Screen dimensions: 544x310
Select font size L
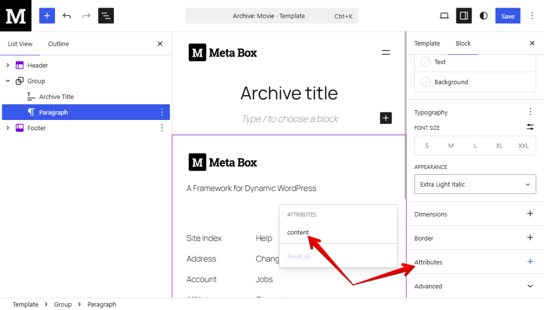coord(475,145)
